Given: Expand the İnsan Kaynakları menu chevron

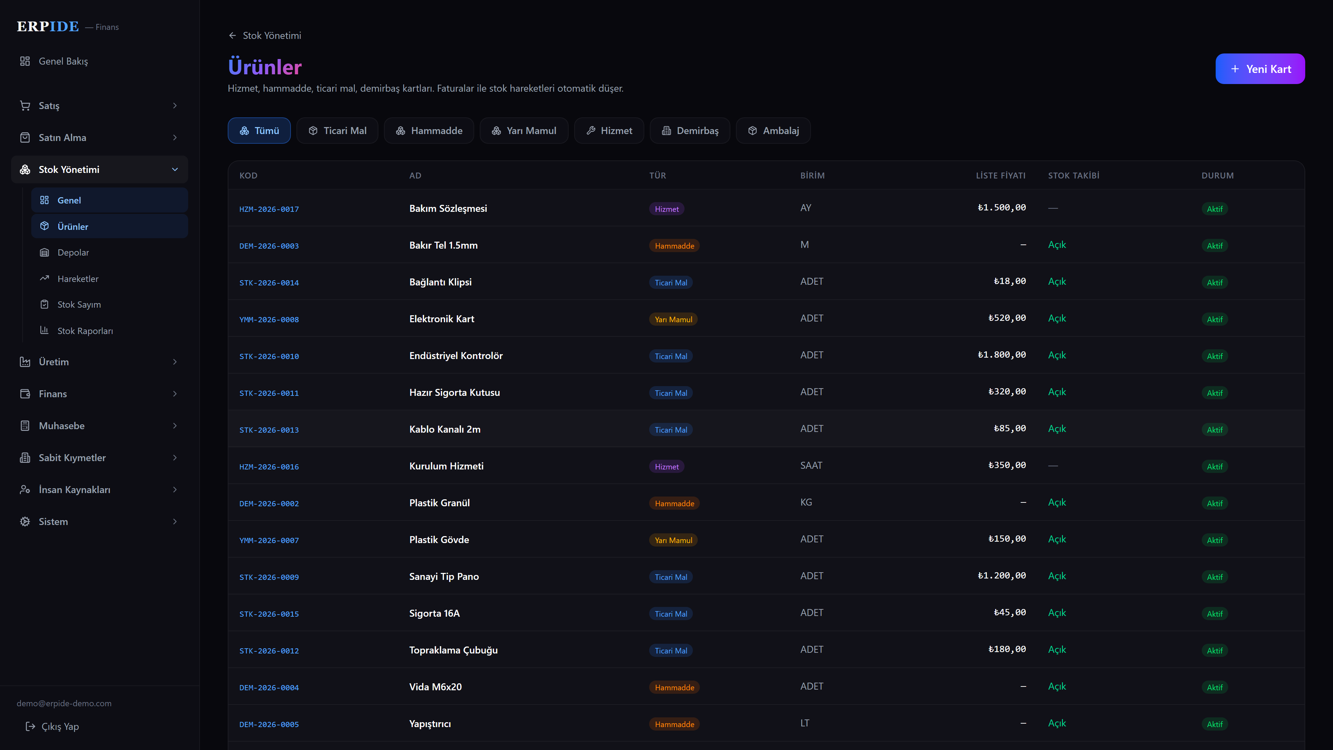Looking at the screenshot, I should 175,490.
